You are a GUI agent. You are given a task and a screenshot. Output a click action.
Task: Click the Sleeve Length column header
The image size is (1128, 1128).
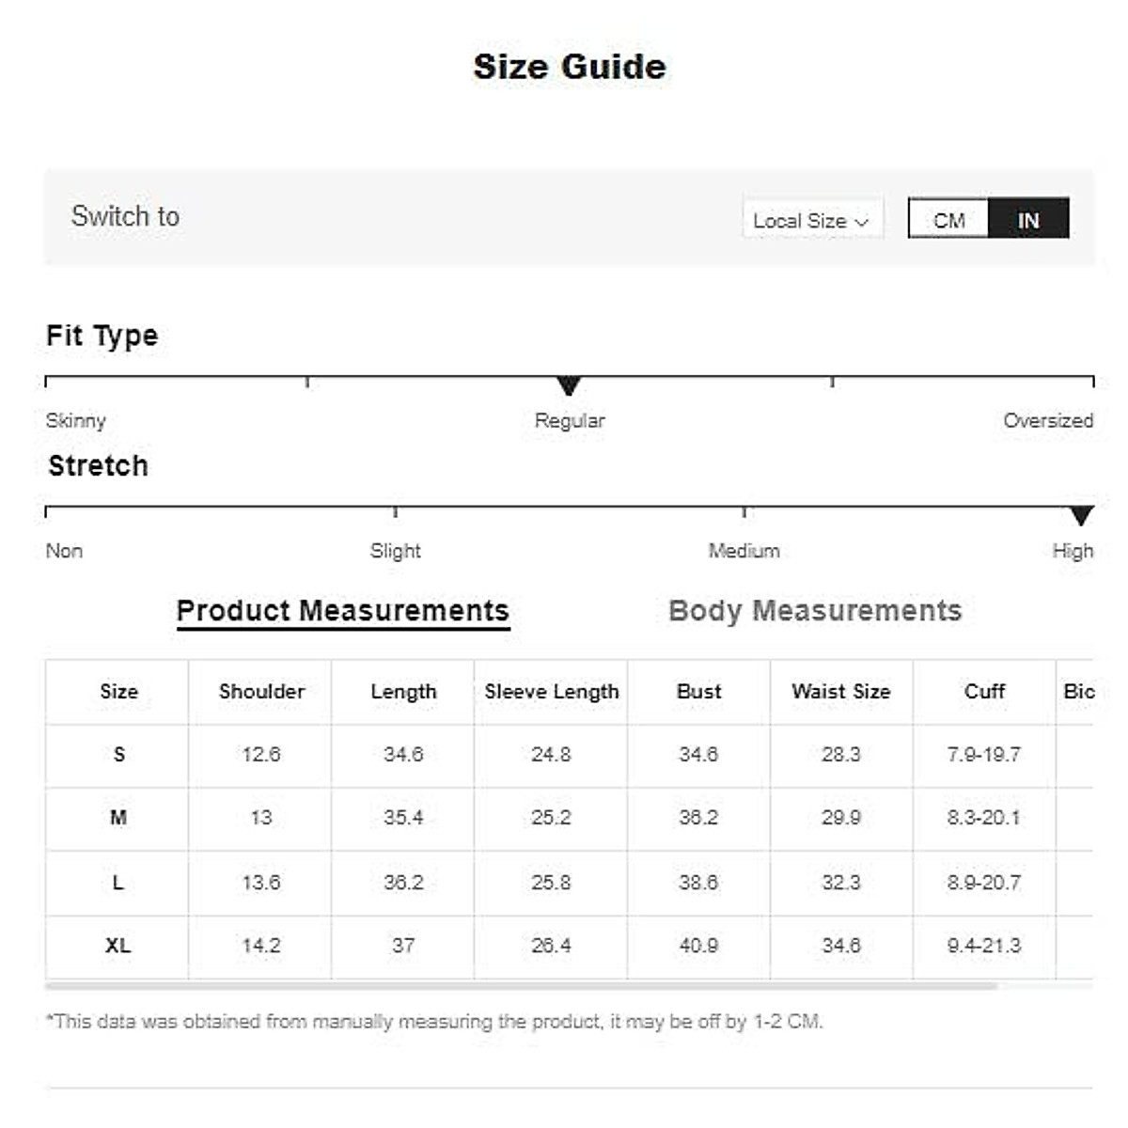552,692
